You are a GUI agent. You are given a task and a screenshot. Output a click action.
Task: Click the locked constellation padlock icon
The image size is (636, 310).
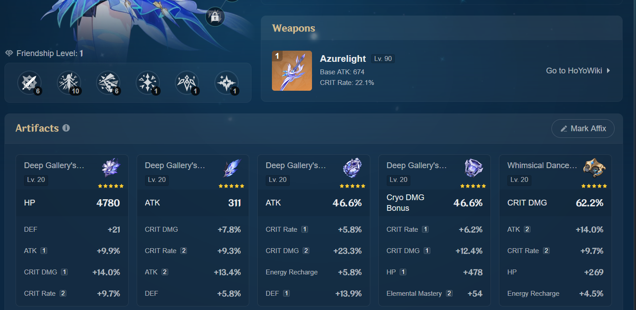(x=215, y=17)
